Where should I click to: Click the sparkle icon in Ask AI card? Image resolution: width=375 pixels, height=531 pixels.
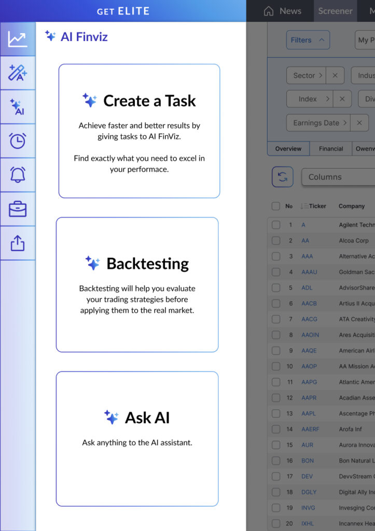[x=111, y=417]
